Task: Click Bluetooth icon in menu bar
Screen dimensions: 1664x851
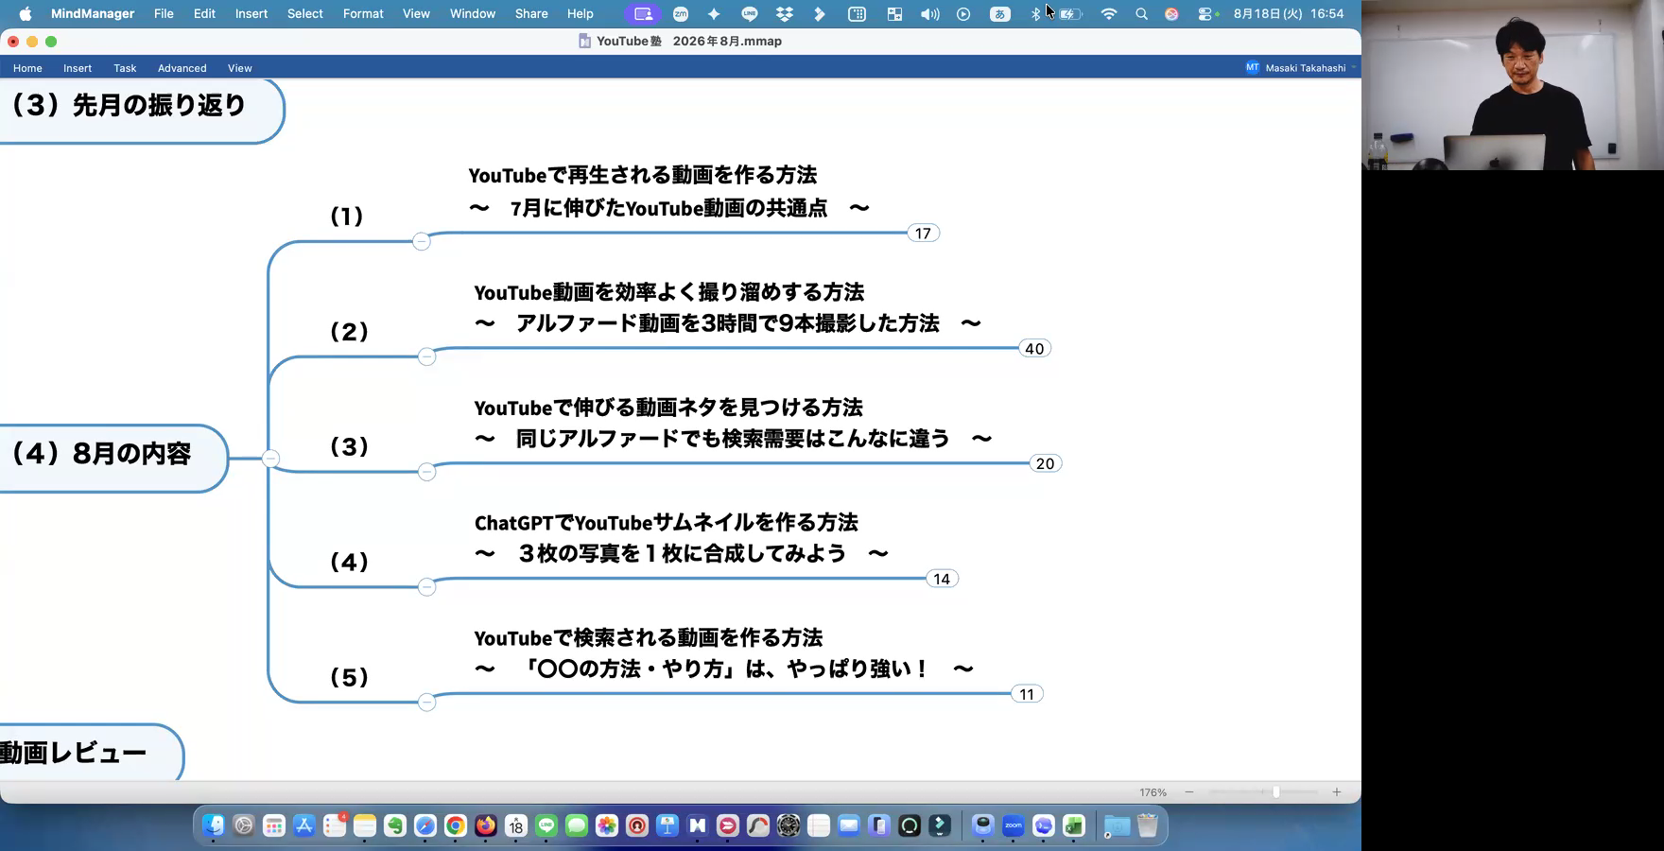Action: [x=1035, y=13]
